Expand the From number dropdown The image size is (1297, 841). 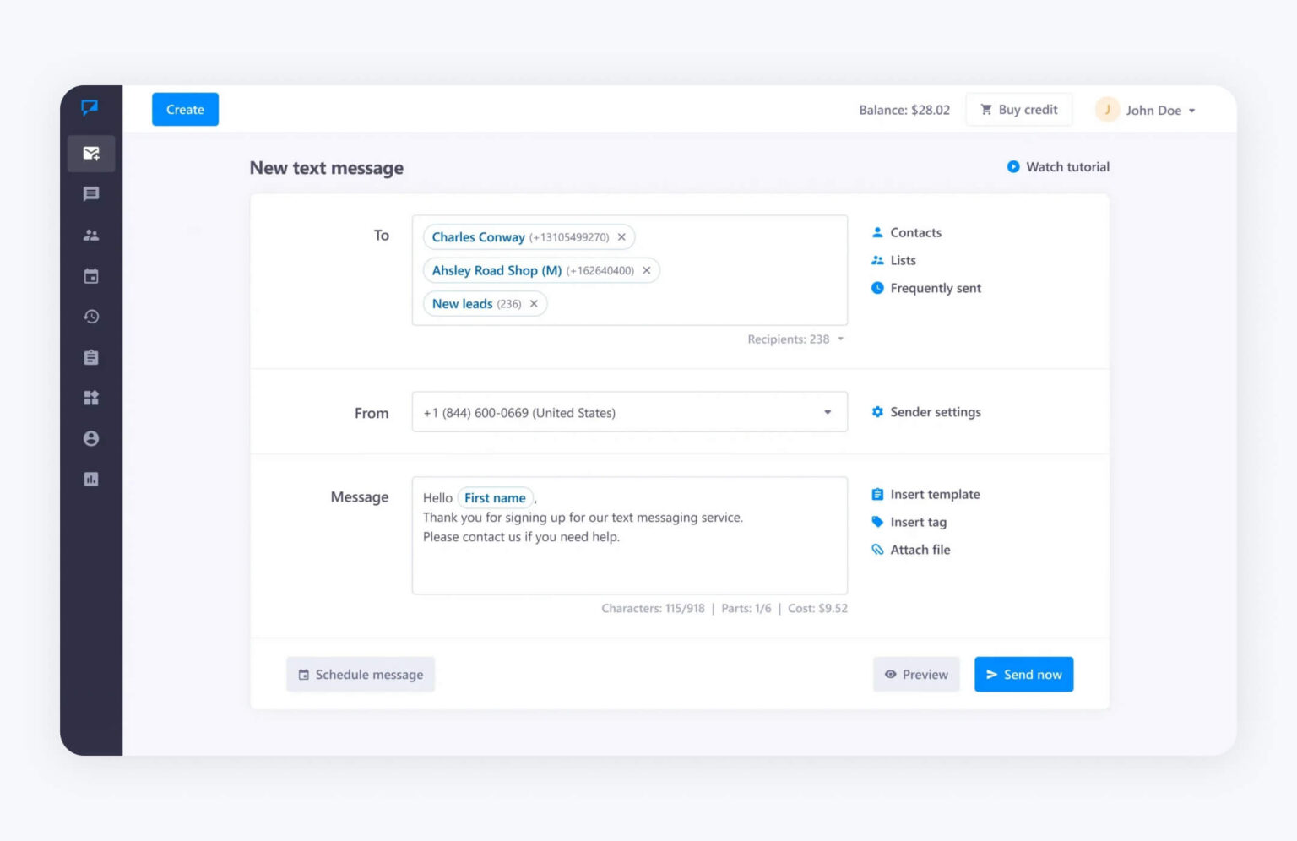click(x=827, y=412)
